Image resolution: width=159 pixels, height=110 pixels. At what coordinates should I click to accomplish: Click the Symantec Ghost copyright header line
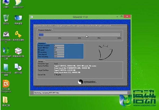[x=73, y=26]
